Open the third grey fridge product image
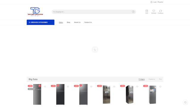 coord(83,95)
